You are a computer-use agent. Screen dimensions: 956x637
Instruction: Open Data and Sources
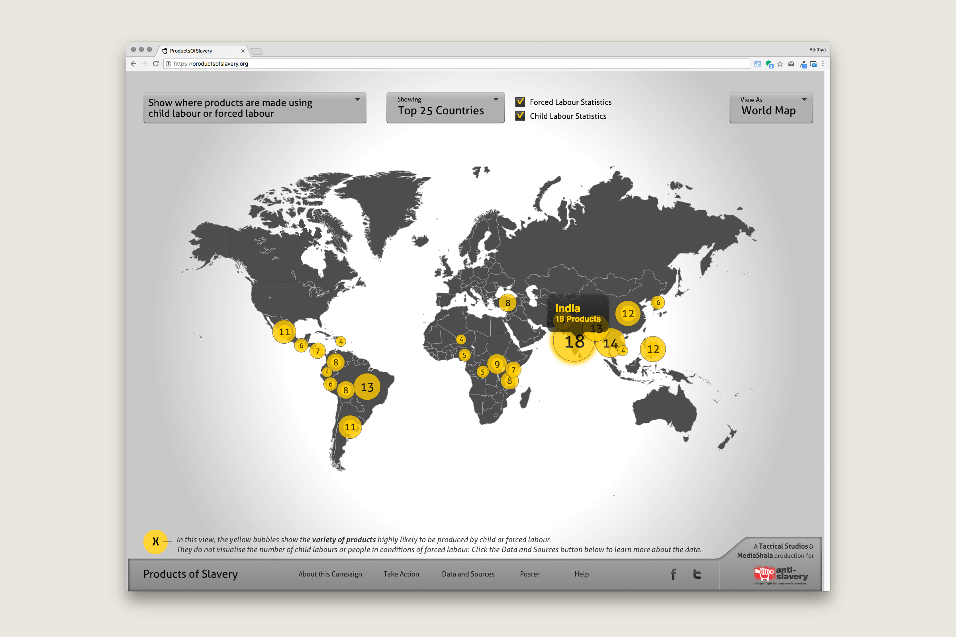[468, 574]
